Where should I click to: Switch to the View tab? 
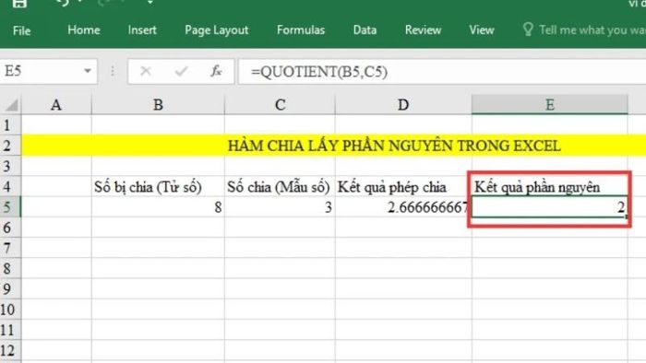[x=481, y=30]
